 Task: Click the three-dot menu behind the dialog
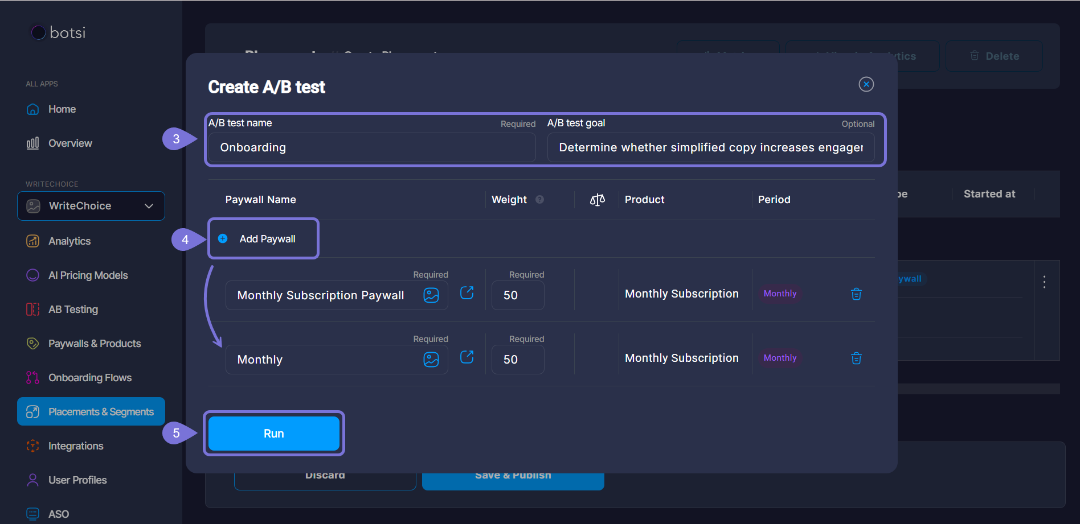1044,282
